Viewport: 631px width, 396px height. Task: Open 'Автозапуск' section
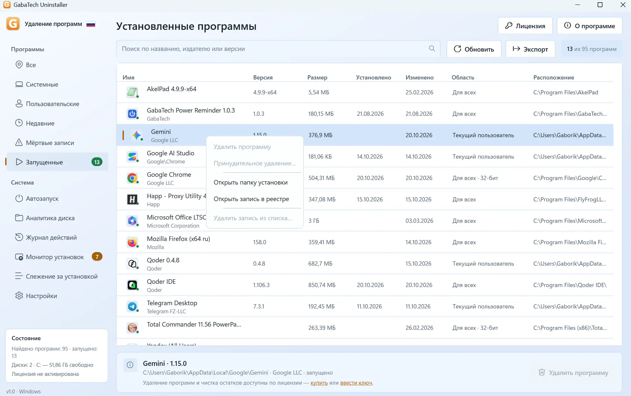point(57,198)
